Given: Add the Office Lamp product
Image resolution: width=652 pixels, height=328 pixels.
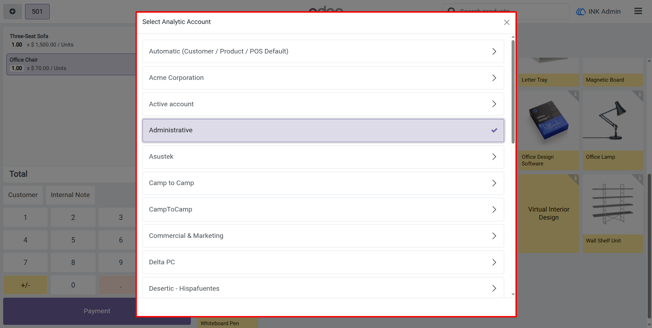Looking at the screenshot, I should (613, 130).
